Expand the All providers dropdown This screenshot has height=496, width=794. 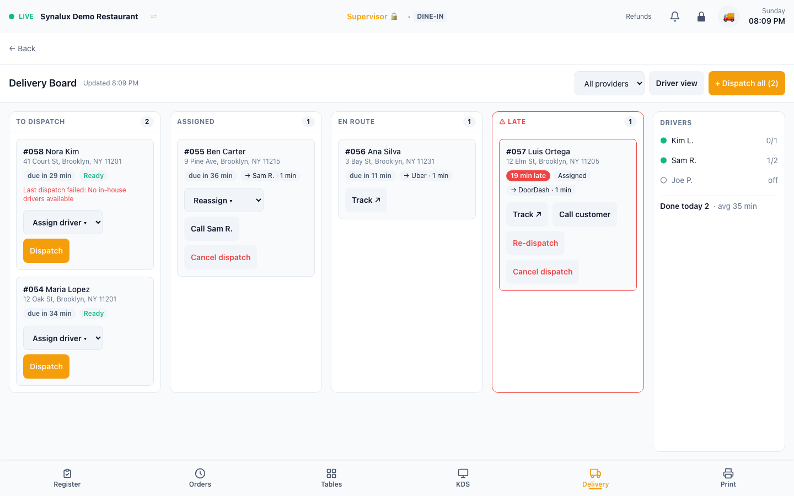[x=609, y=83]
